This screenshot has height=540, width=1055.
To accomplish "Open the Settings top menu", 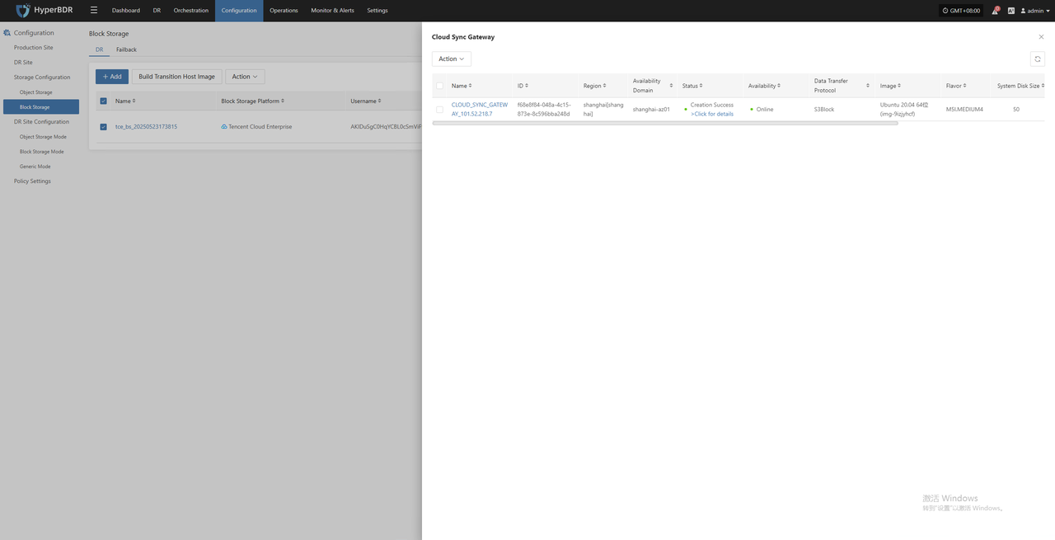I will point(377,11).
